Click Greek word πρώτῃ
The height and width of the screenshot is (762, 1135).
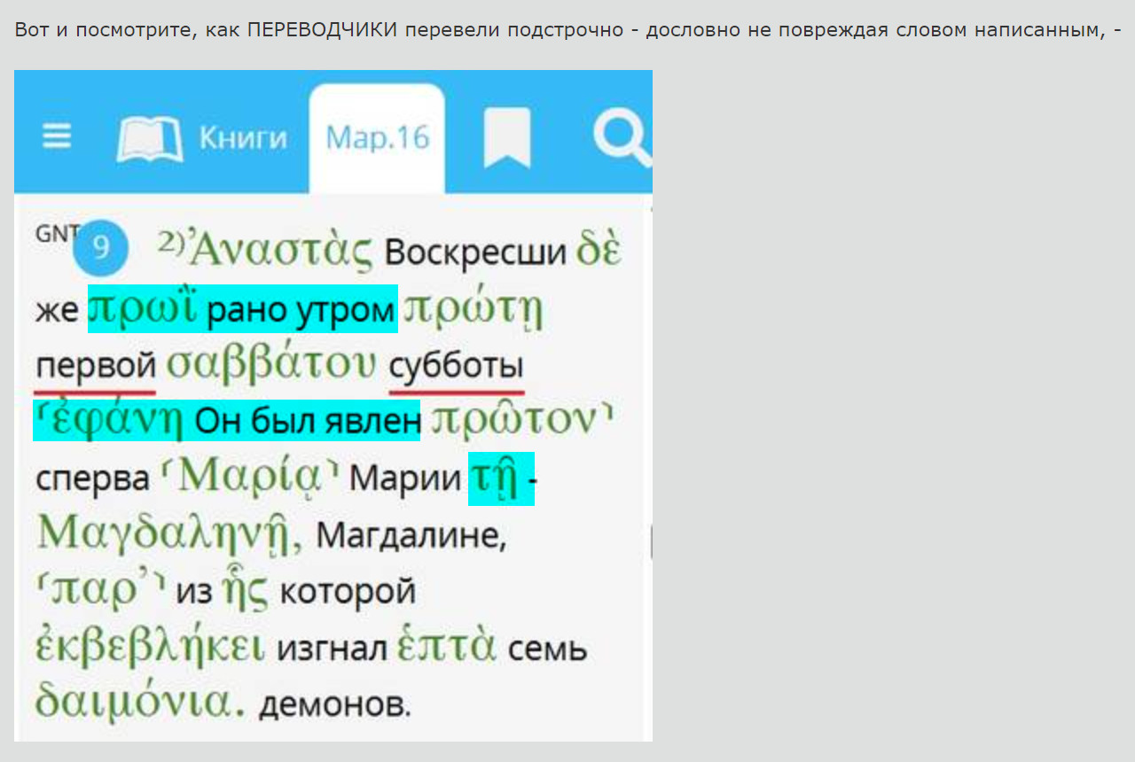[x=473, y=310]
